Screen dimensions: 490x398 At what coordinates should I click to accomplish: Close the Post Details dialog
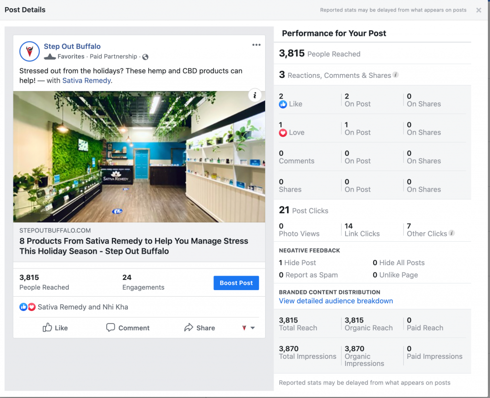(479, 10)
